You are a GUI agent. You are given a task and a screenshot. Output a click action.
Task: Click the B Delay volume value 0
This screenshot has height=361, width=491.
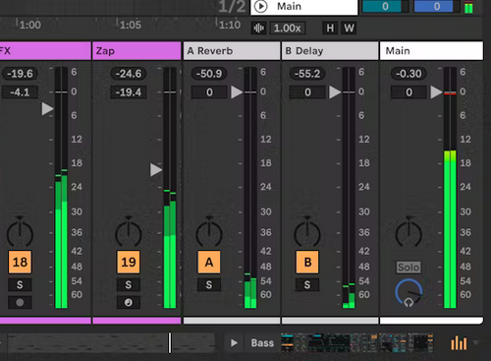tap(307, 92)
